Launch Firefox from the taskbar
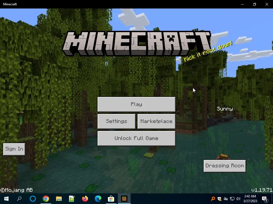 [85, 199]
